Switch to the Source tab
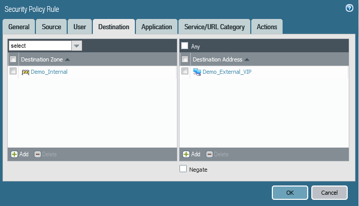Viewport: 359px width, 206px height. pos(51,27)
